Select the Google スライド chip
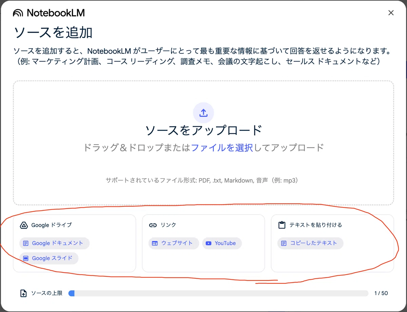Viewport: 407px width, 312px height. coord(49,258)
